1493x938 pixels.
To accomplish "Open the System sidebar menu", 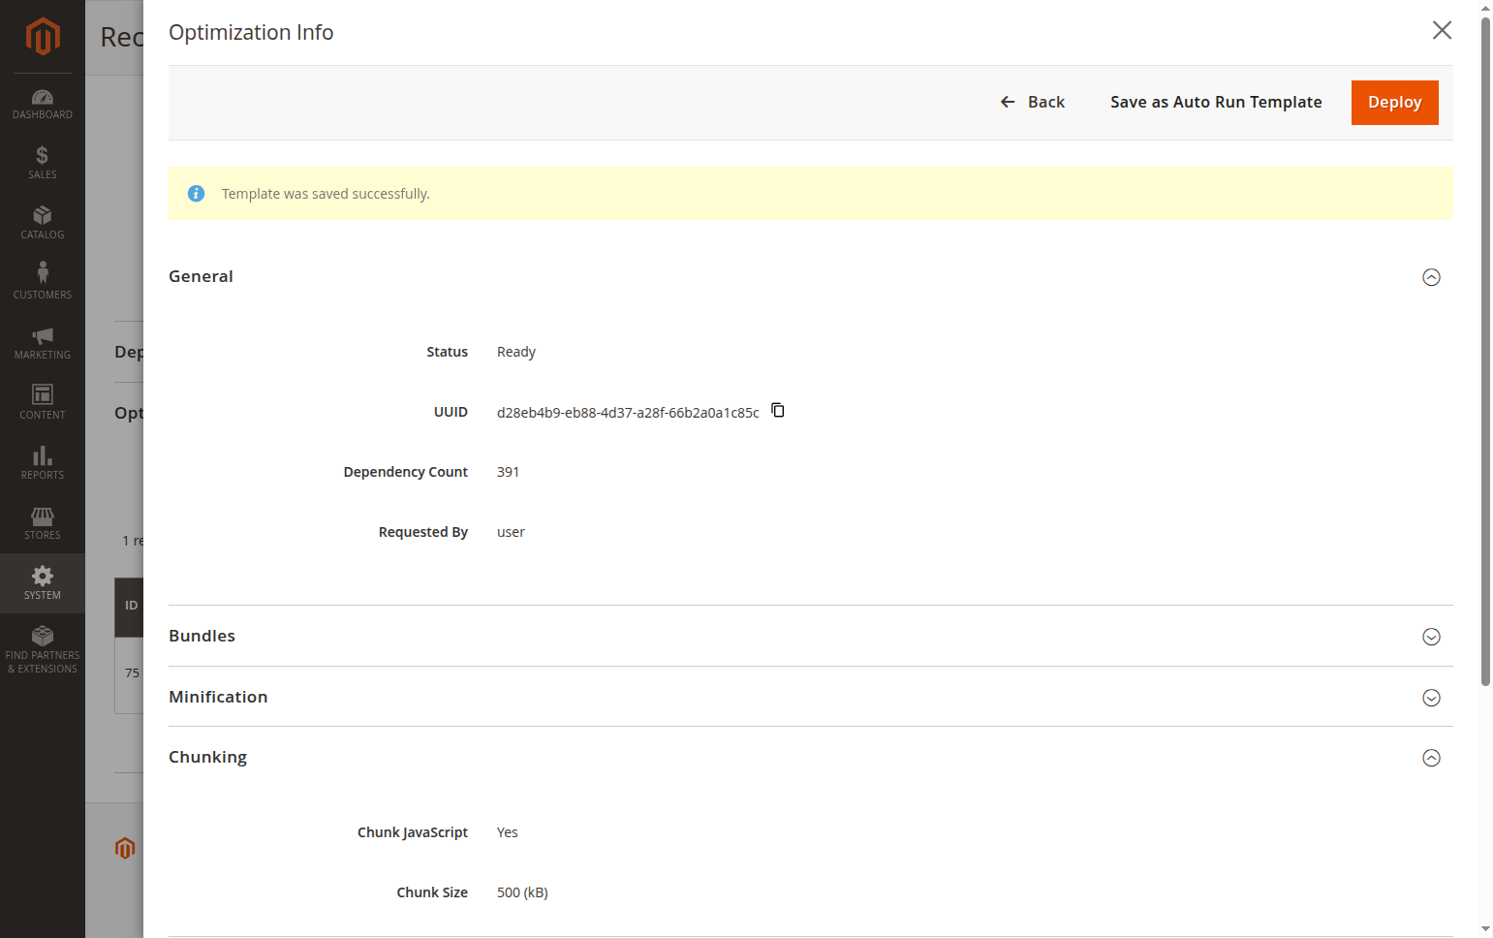I will tap(43, 583).
